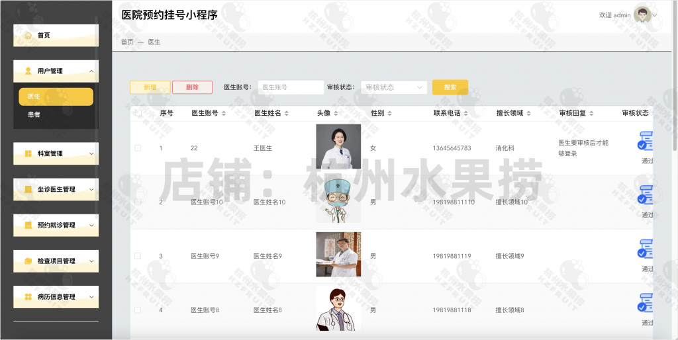Click the page vertical scrollbar
This screenshot has height=340, width=678.
675,78
